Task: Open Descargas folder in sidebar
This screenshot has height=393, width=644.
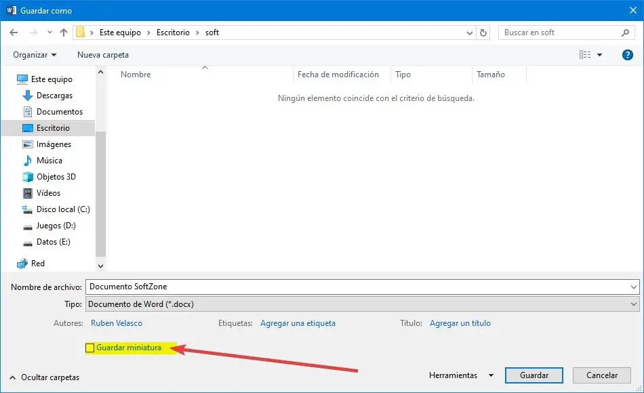Action: 47,96
